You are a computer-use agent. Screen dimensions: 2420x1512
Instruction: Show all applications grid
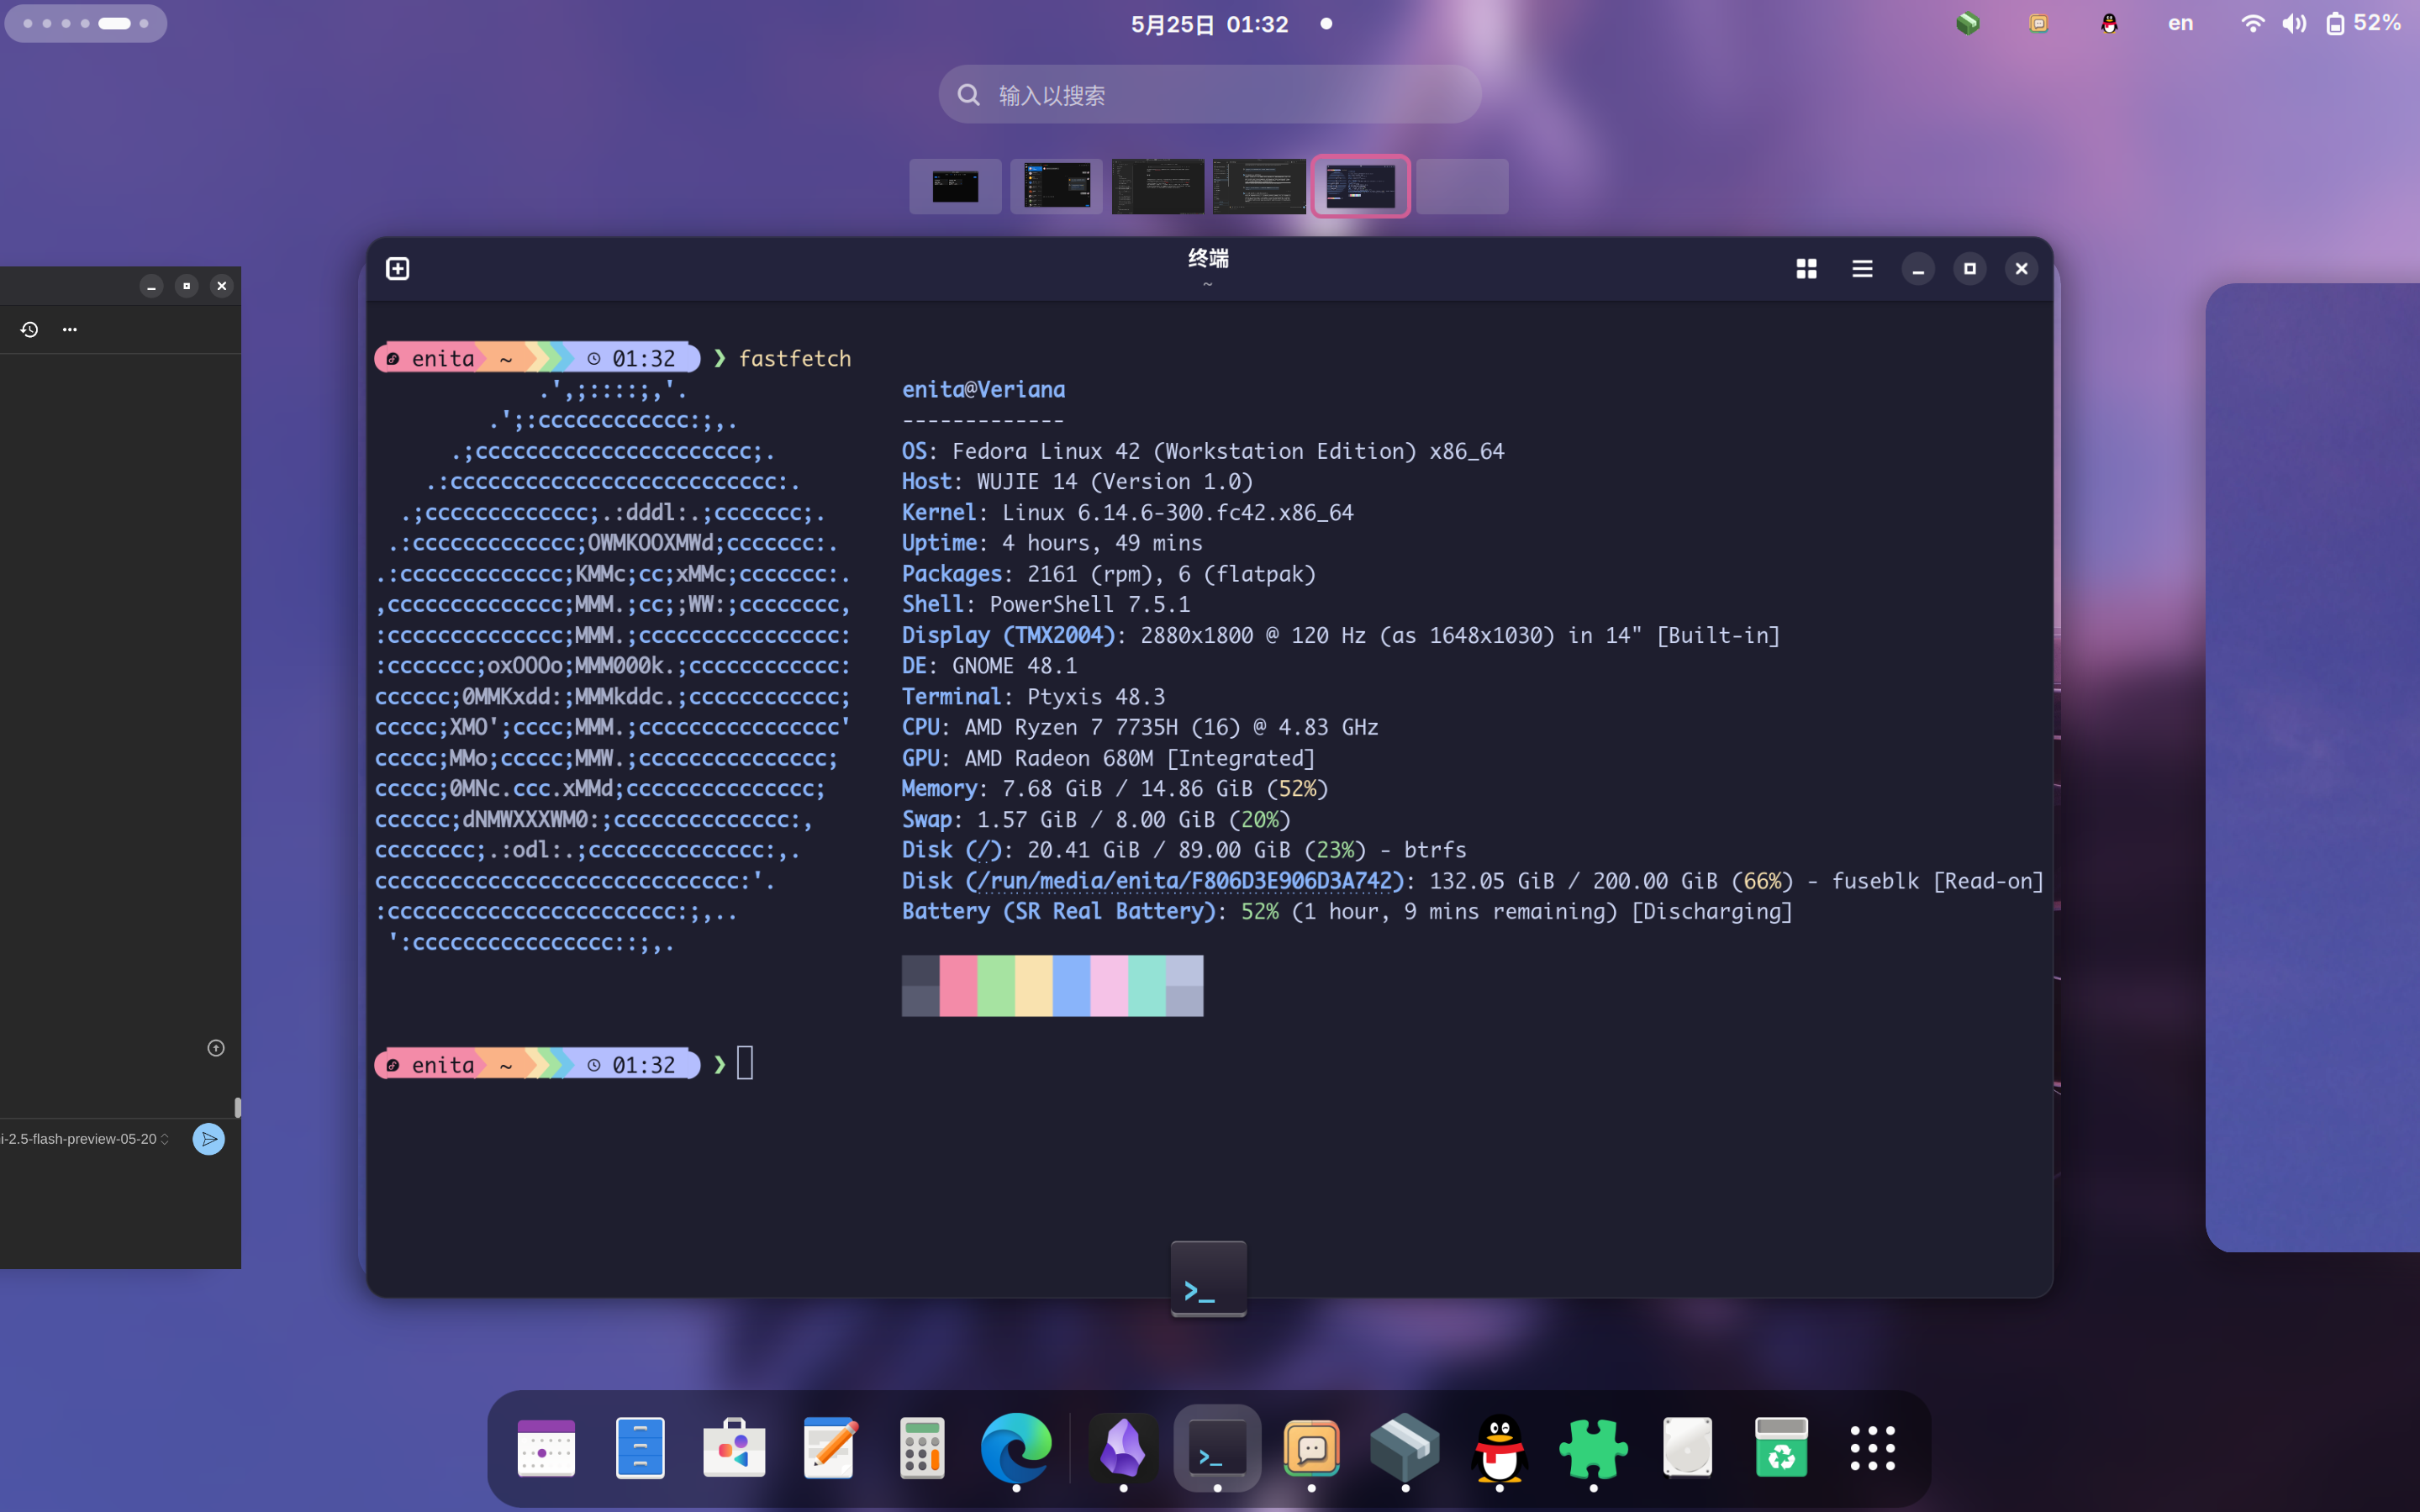(1872, 1447)
